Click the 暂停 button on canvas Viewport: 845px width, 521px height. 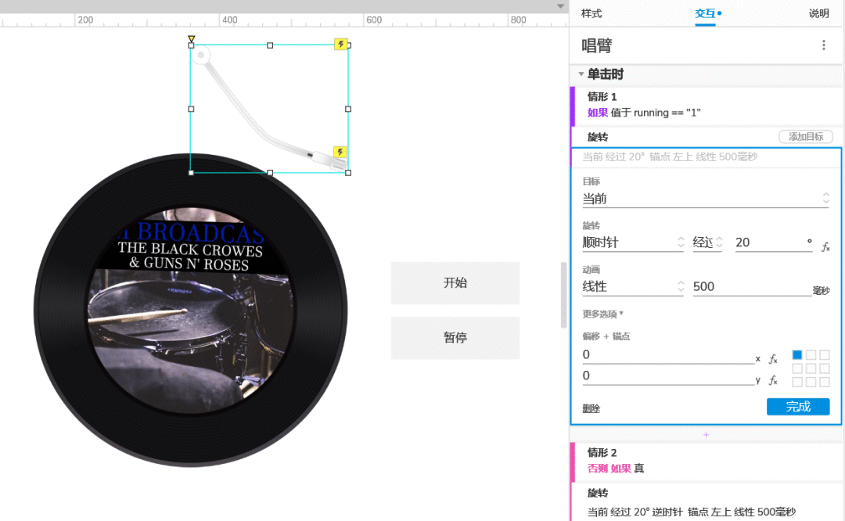(455, 338)
